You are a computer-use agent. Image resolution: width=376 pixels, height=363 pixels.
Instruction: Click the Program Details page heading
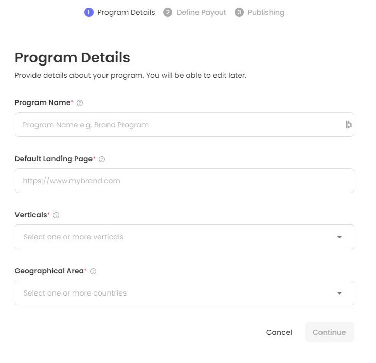tap(72, 57)
